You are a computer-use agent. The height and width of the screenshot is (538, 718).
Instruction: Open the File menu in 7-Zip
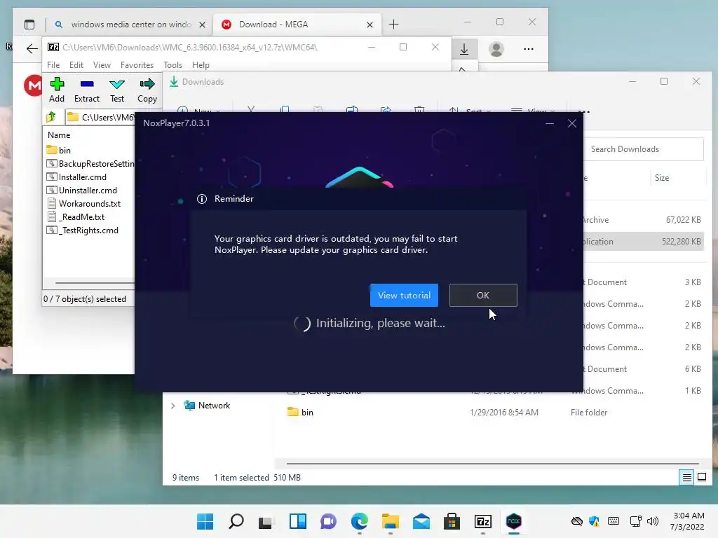53,65
